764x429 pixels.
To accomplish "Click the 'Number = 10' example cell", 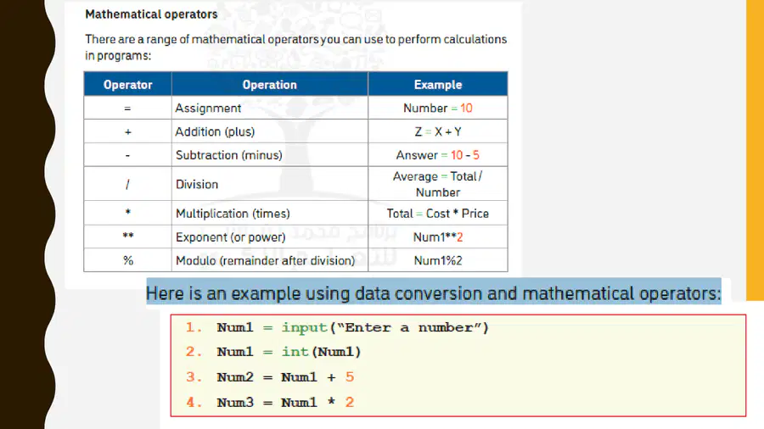I will tap(437, 108).
